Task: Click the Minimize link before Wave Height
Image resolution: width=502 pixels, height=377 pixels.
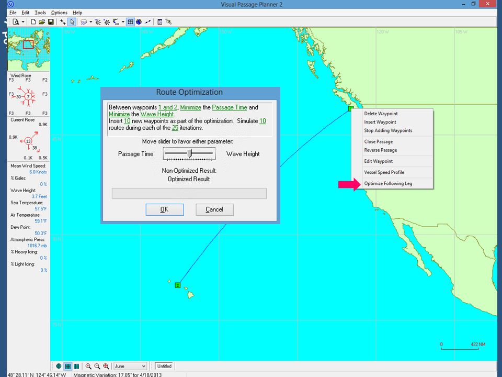Action: coord(119,114)
